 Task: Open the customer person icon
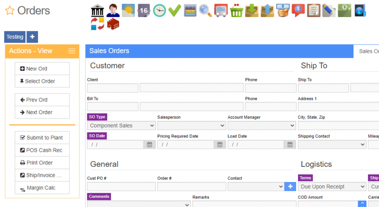(x=113, y=10)
